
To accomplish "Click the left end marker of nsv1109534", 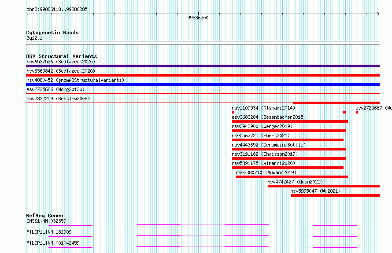I will (x=233, y=112).
